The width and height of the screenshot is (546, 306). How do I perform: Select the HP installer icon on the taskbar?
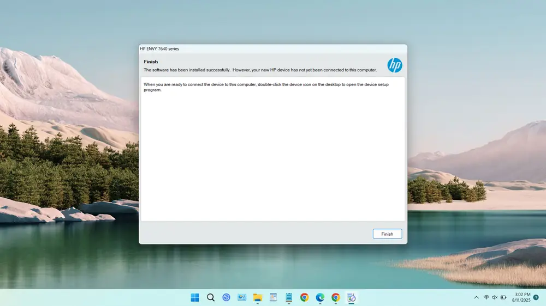point(351,297)
